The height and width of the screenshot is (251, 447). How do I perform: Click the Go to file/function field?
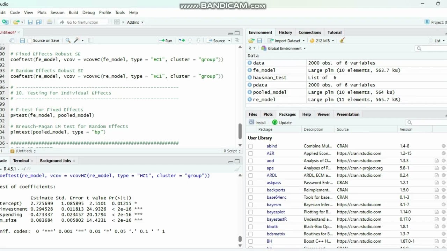point(82,22)
